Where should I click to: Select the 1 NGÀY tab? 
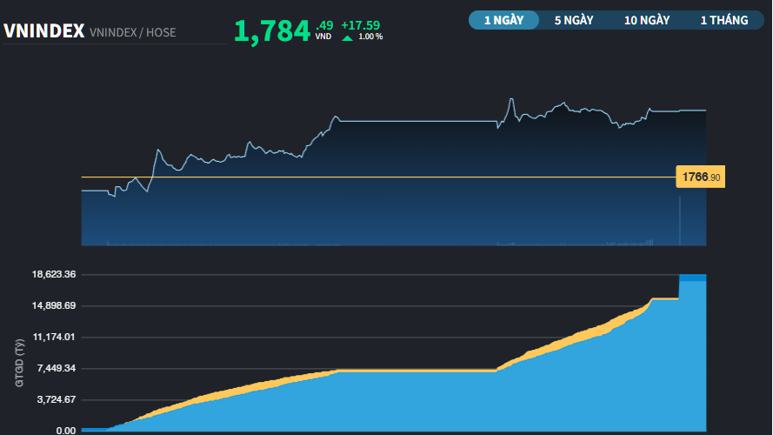click(x=503, y=20)
